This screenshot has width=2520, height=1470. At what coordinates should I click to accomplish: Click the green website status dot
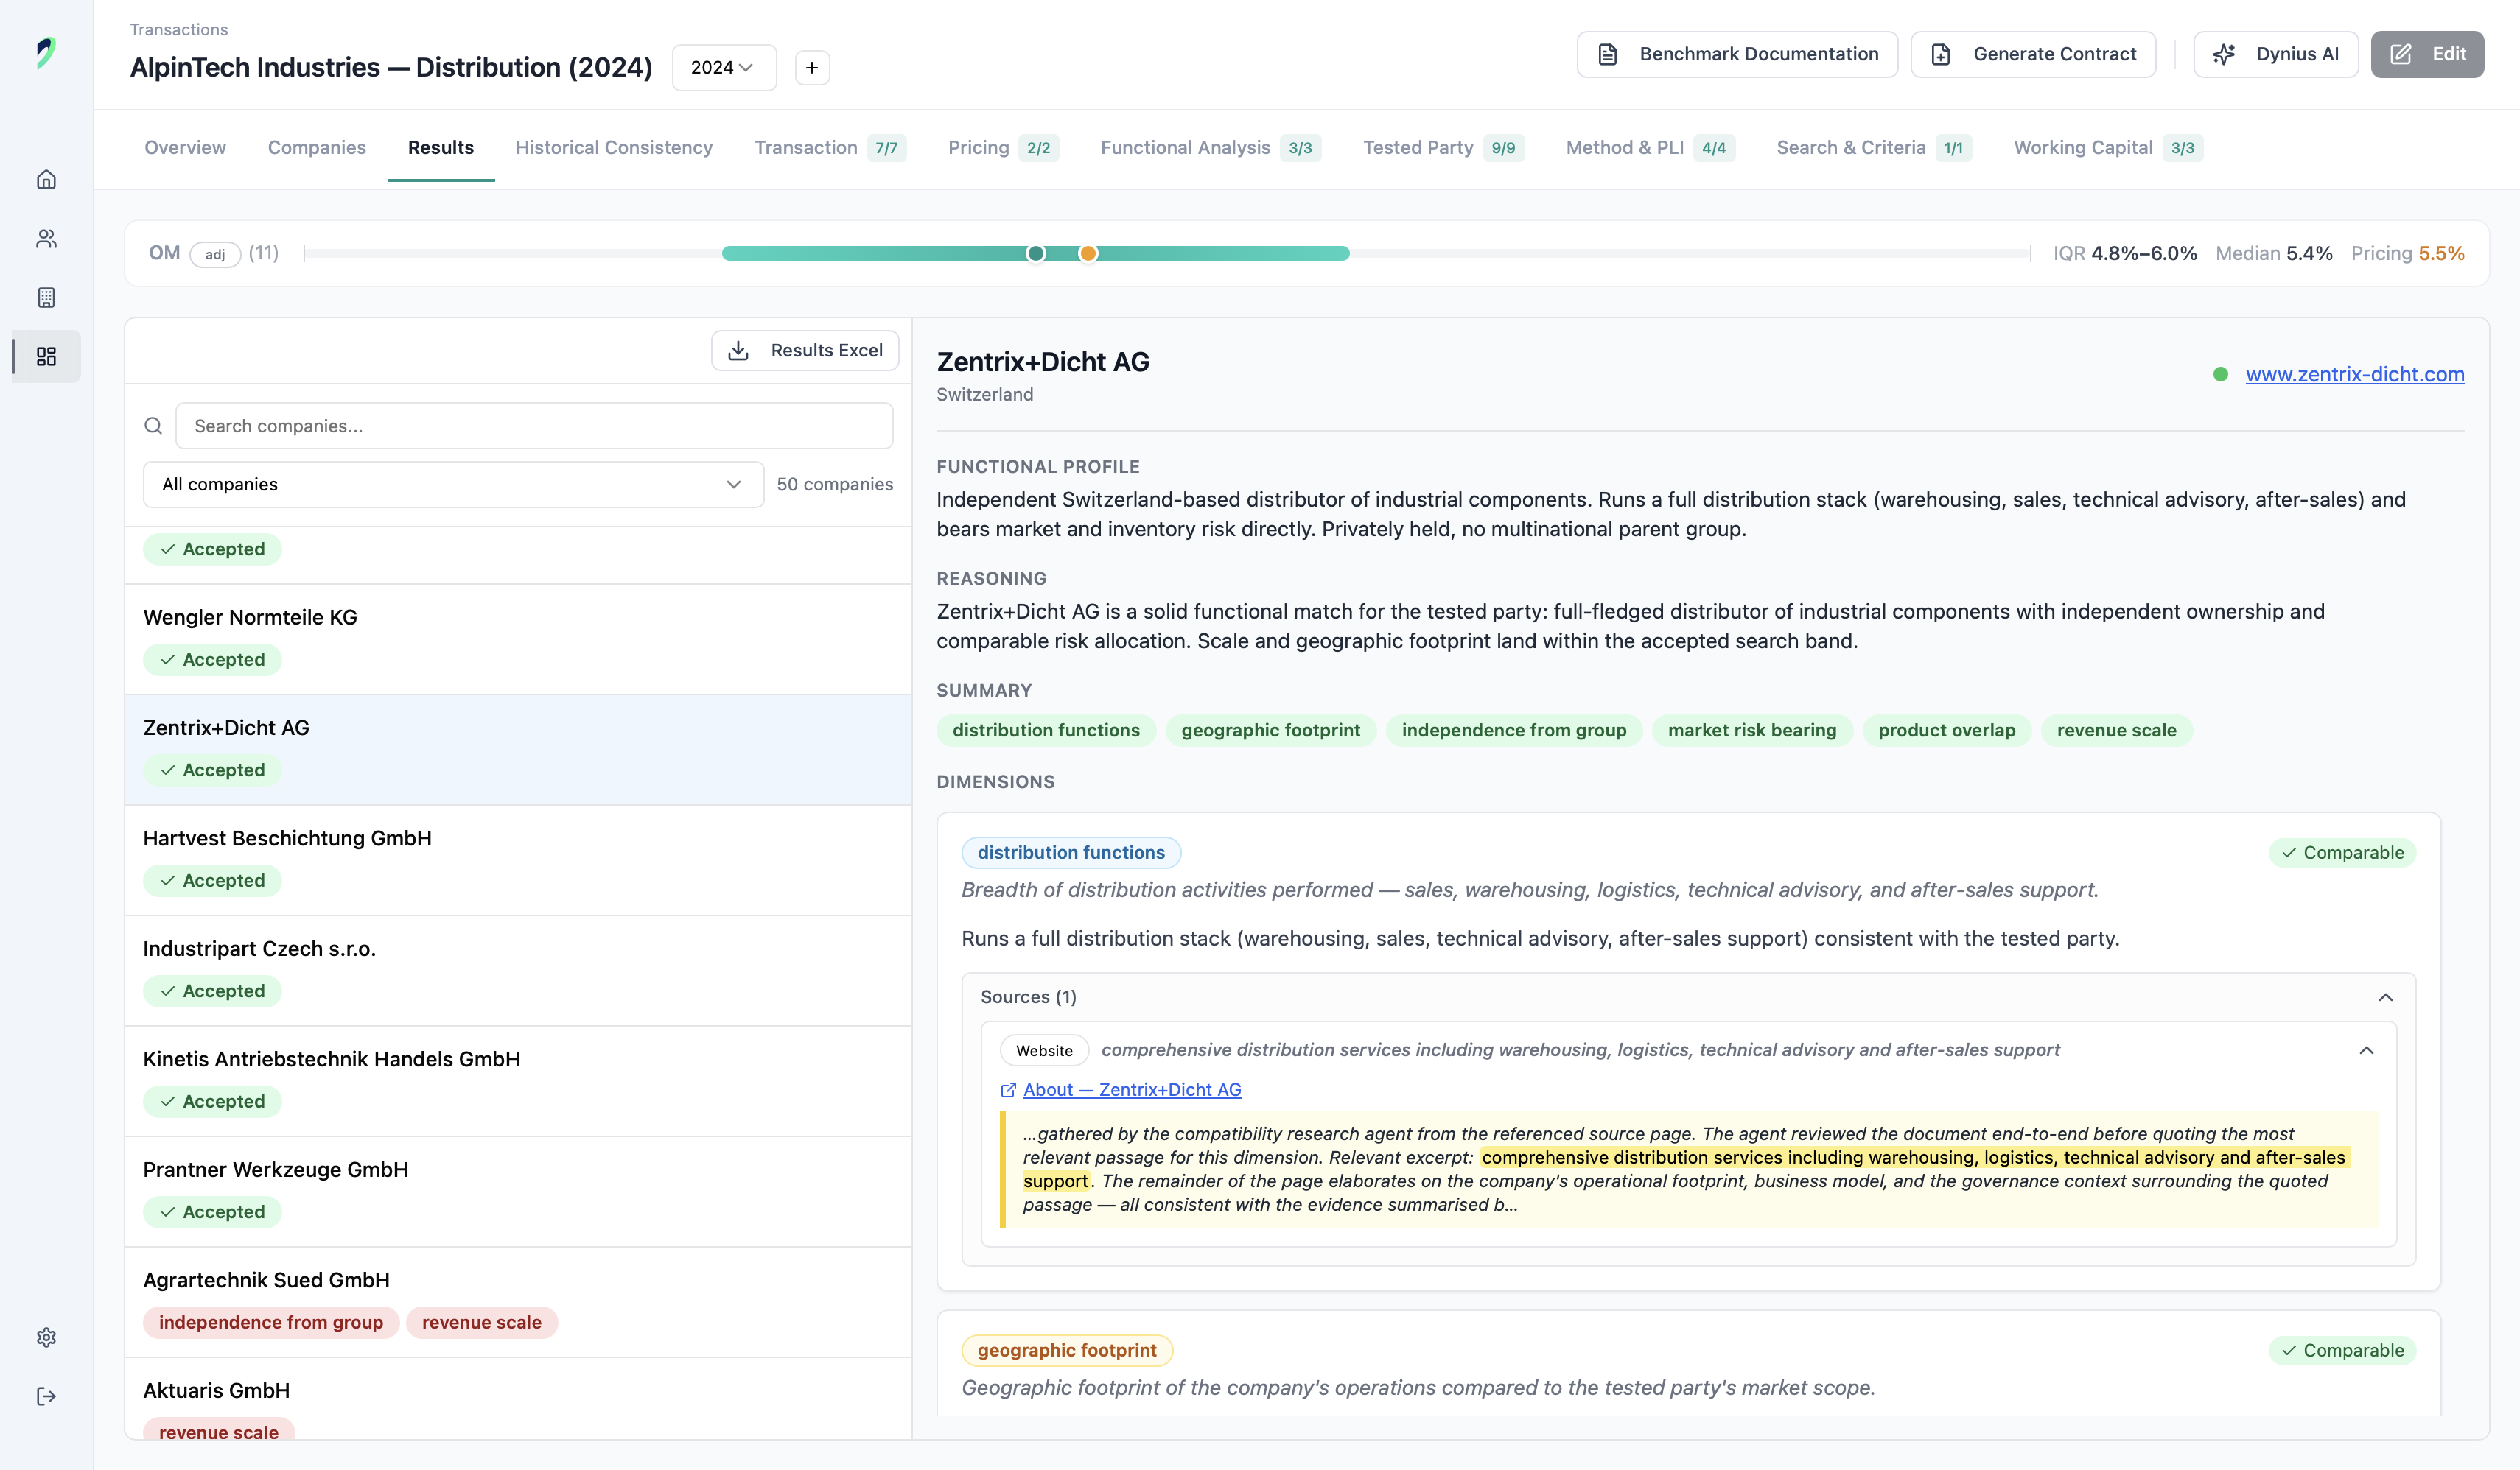[2220, 375]
